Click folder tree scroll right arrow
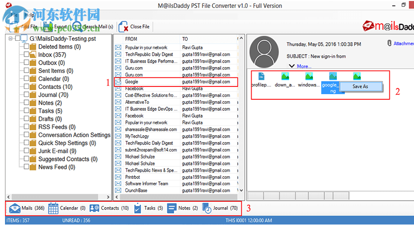 (x=108, y=197)
